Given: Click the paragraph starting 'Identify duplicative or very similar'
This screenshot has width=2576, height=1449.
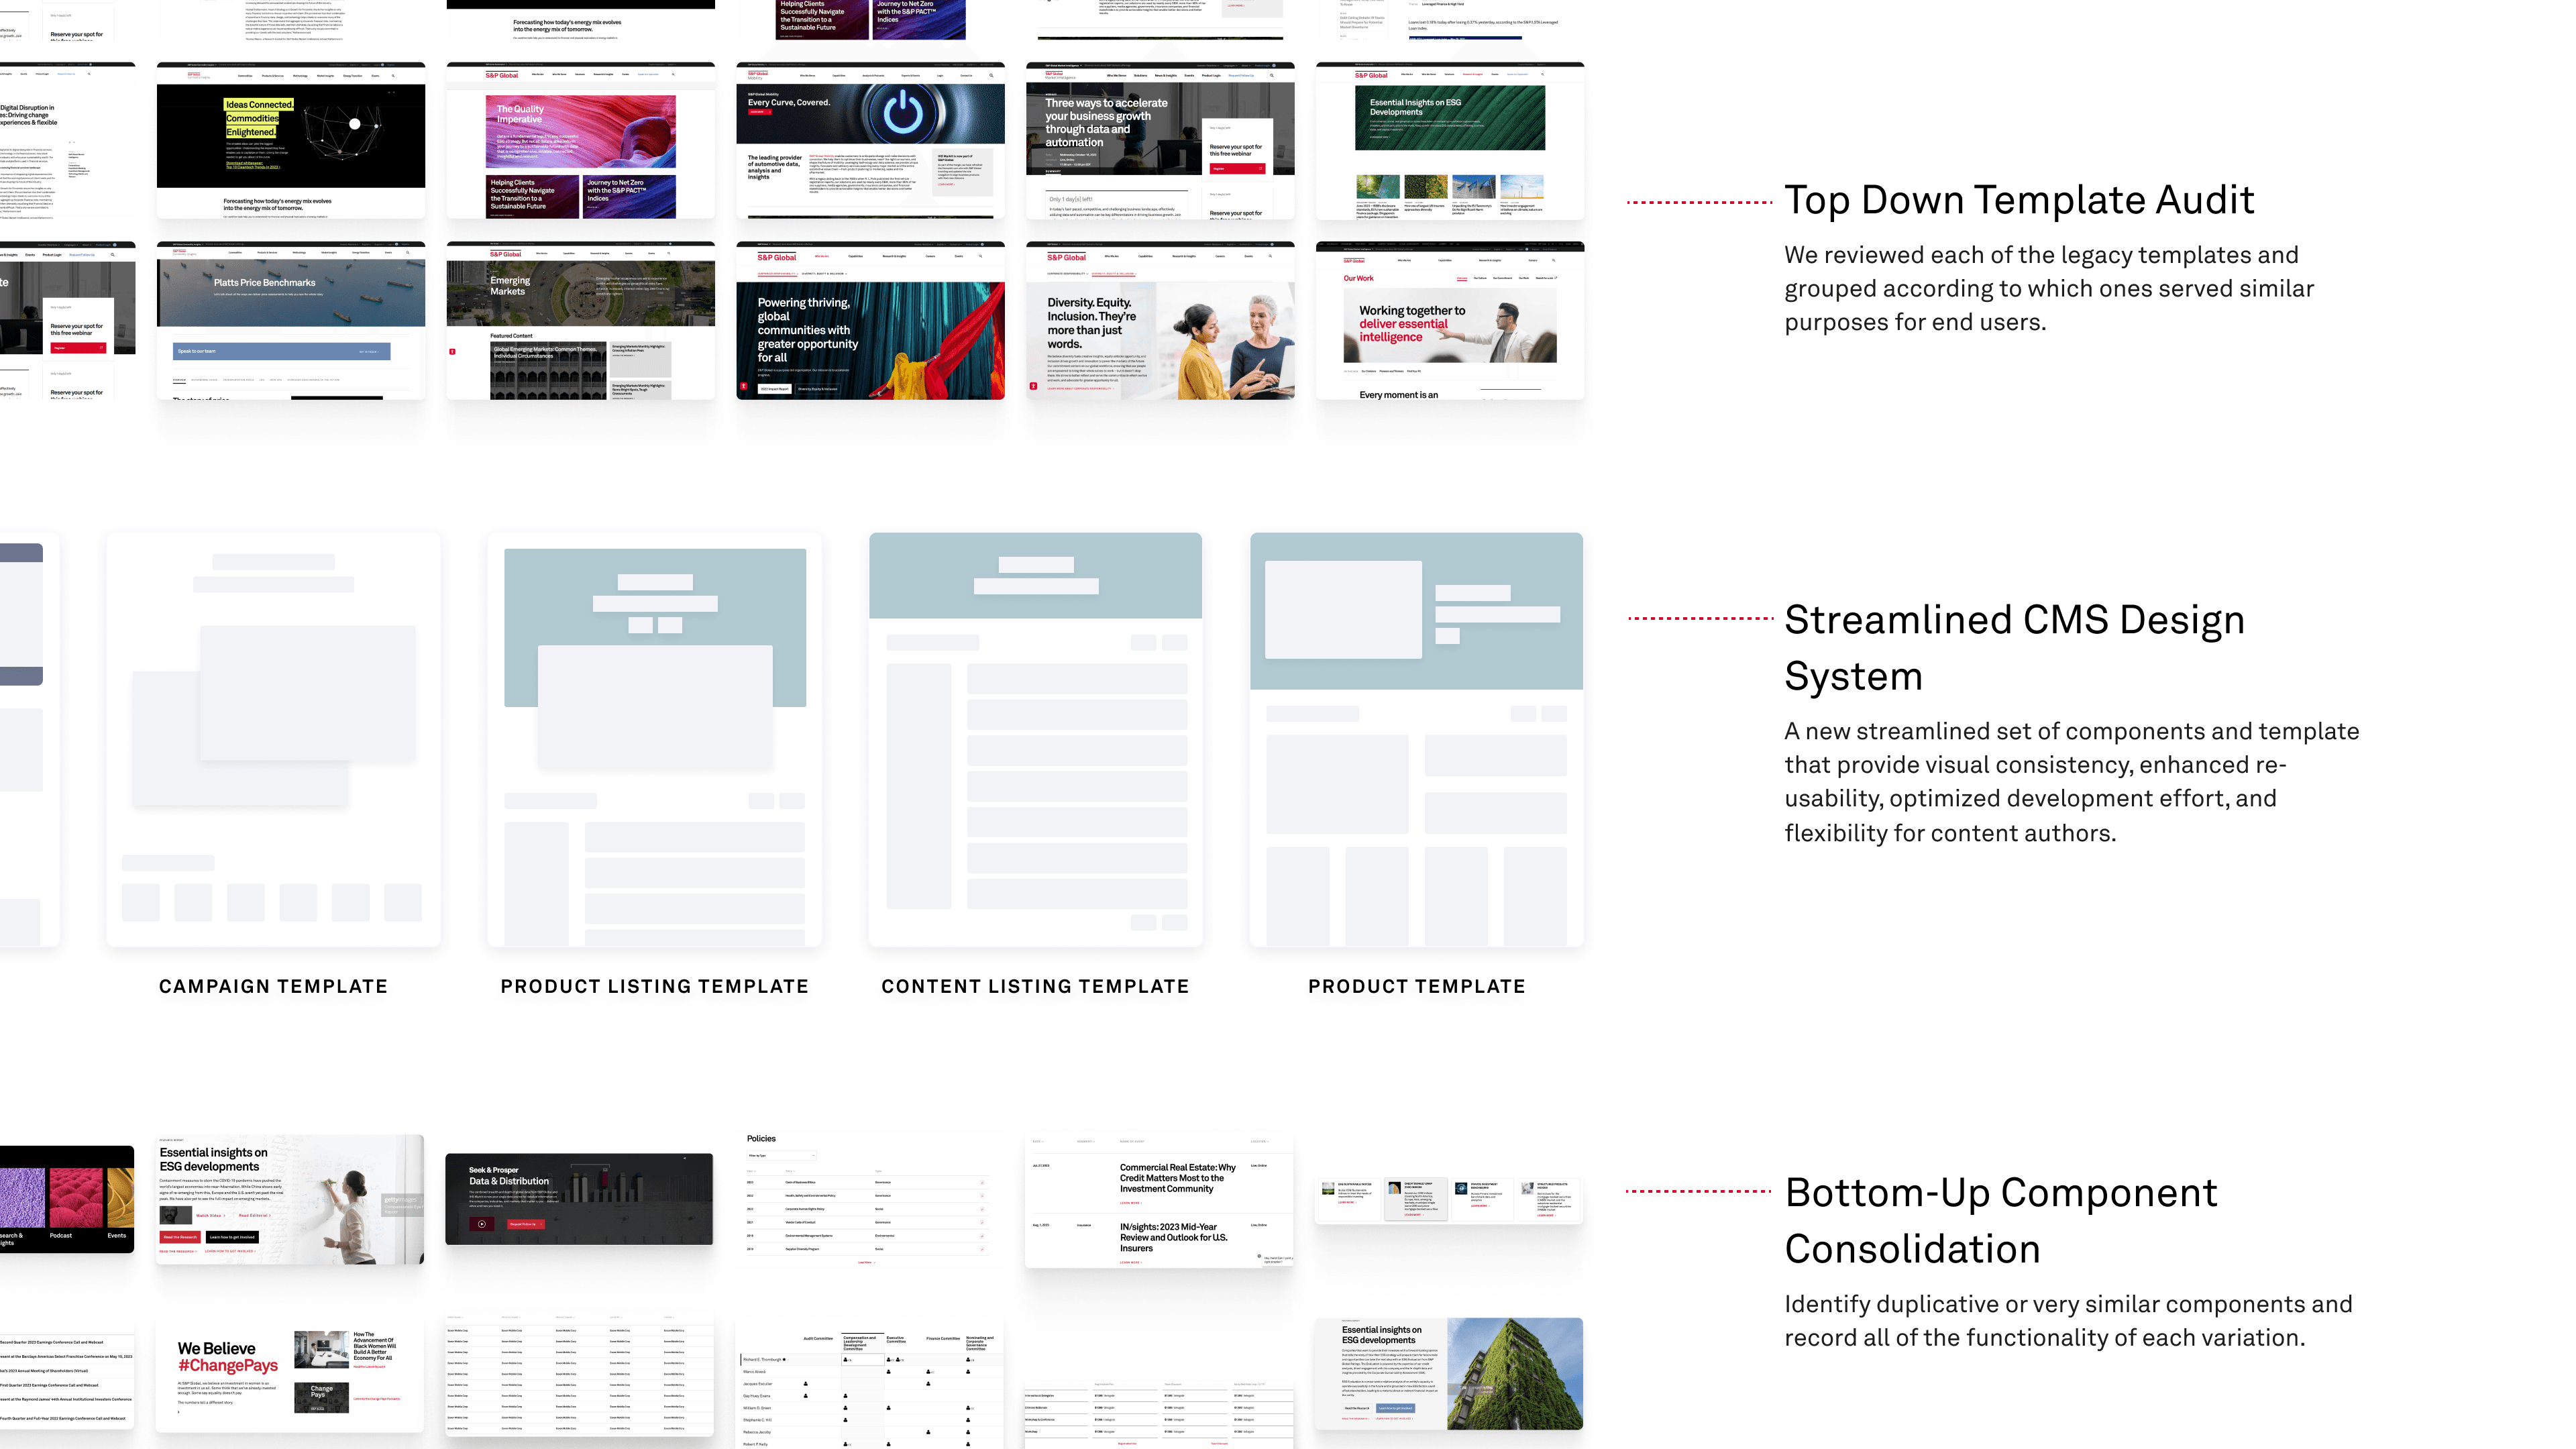Looking at the screenshot, I should pos(2069,1321).
